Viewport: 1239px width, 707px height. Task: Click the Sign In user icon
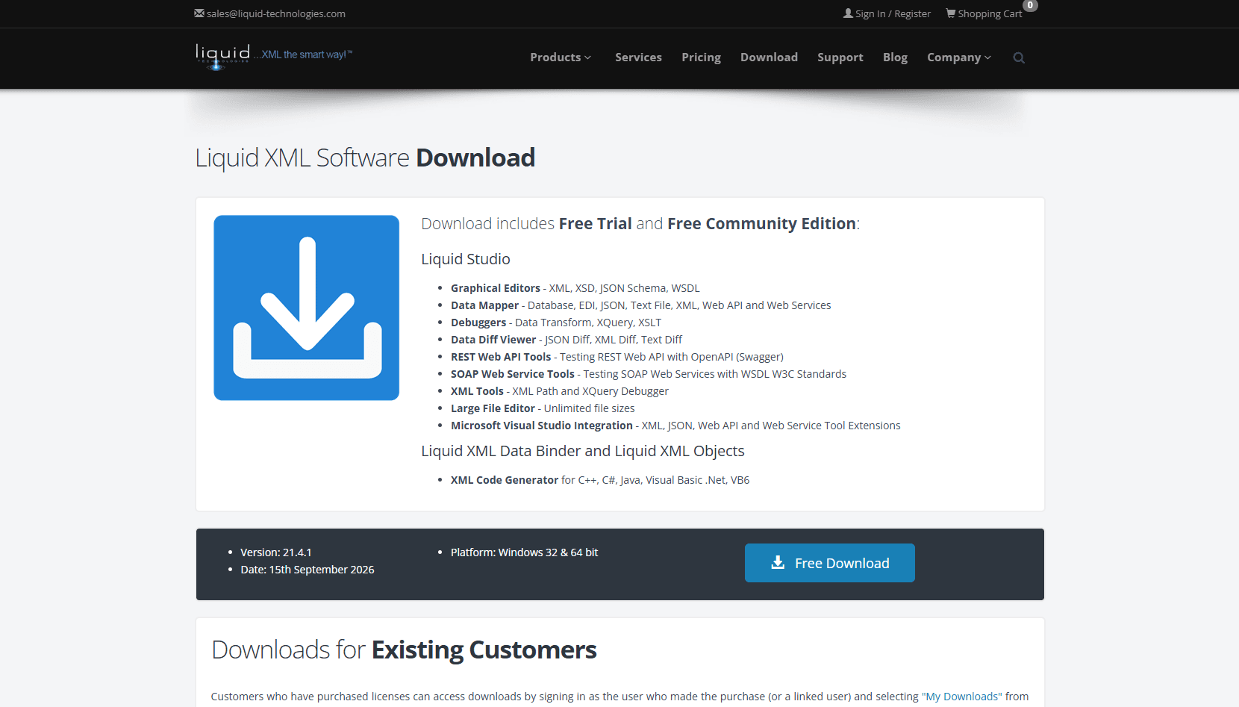(848, 13)
